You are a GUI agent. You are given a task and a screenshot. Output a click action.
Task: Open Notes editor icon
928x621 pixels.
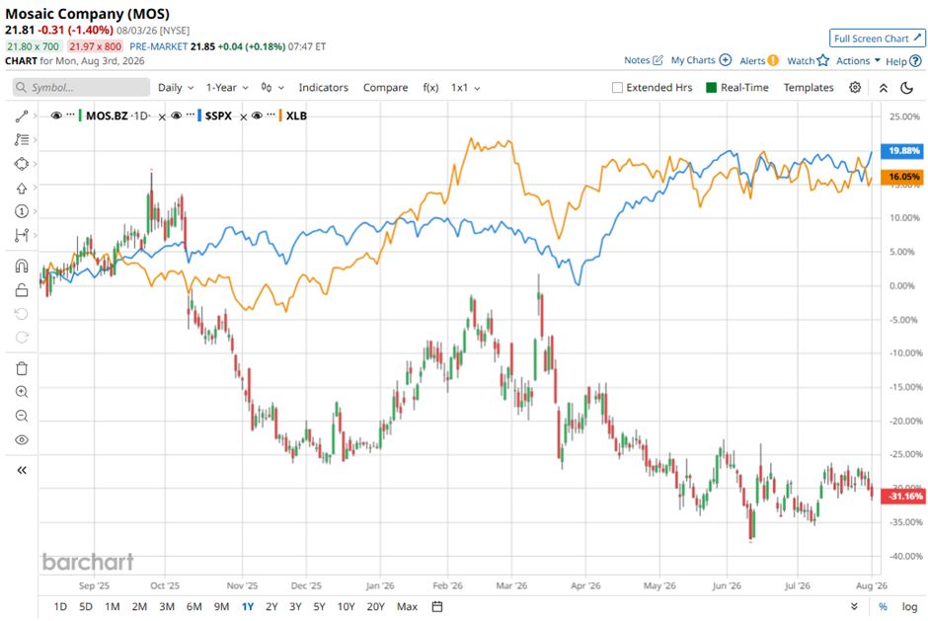(657, 60)
